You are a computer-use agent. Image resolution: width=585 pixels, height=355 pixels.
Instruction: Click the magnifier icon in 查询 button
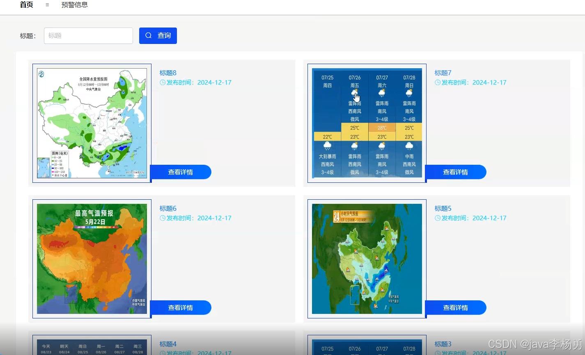149,36
